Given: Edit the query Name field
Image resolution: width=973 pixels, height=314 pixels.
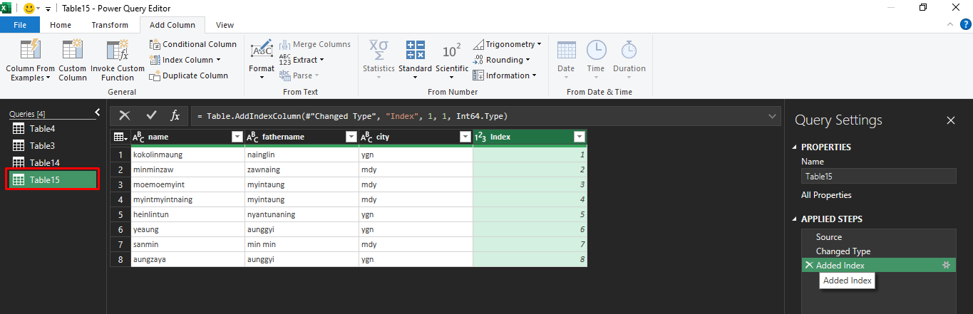Looking at the screenshot, I should pyautogui.click(x=879, y=176).
